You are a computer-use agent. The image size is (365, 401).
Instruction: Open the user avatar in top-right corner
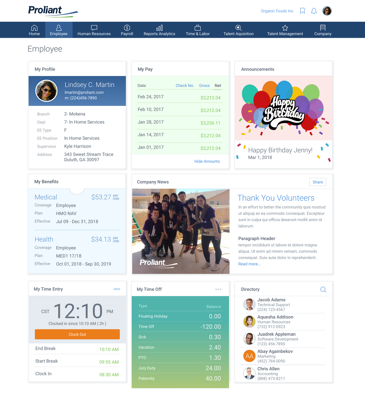pos(327,11)
